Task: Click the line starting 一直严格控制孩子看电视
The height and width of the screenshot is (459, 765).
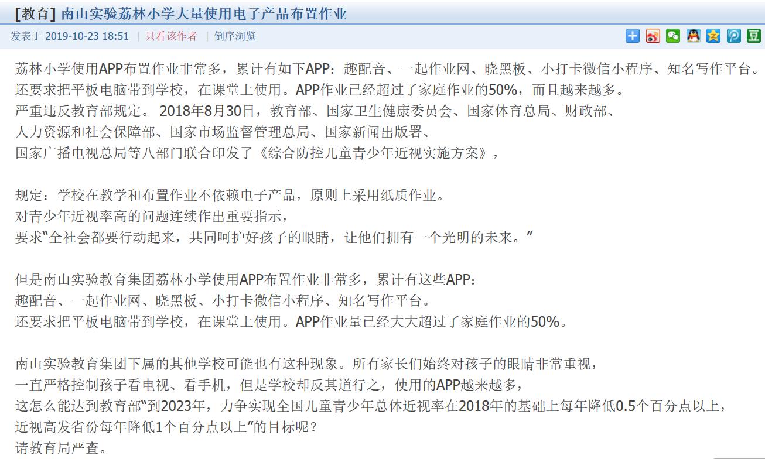Action: point(269,385)
